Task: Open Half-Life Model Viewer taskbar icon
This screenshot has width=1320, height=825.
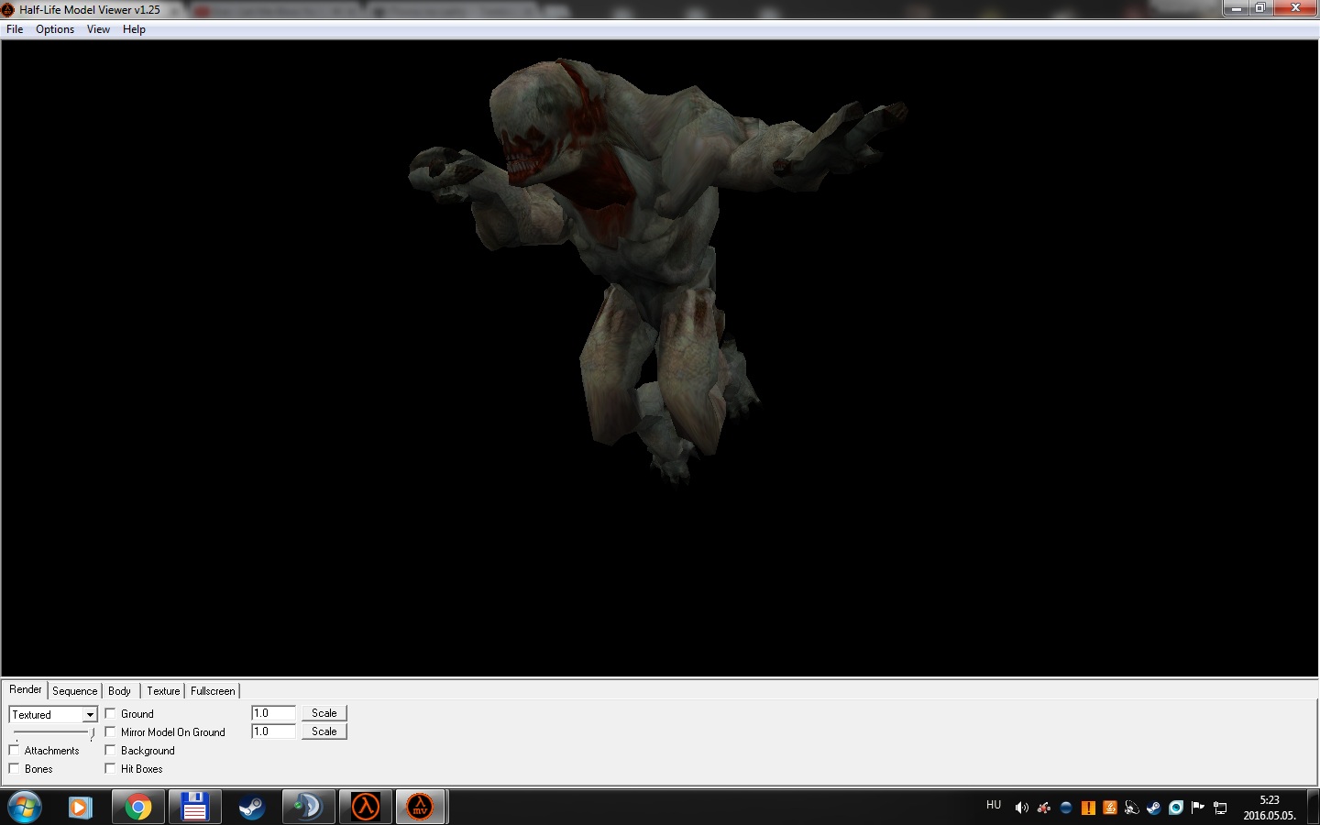Action: tap(420, 807)
